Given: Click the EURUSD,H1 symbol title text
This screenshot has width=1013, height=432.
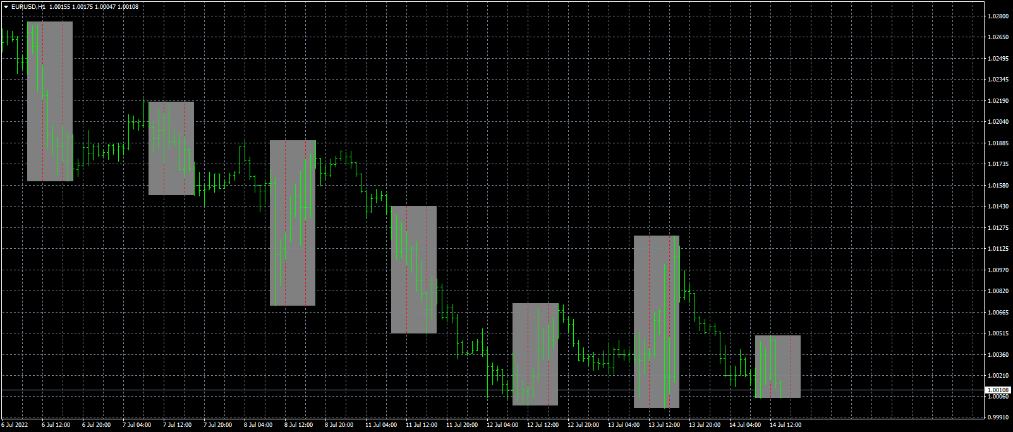Looking at the screenshot, I should [x=28, y=6].
